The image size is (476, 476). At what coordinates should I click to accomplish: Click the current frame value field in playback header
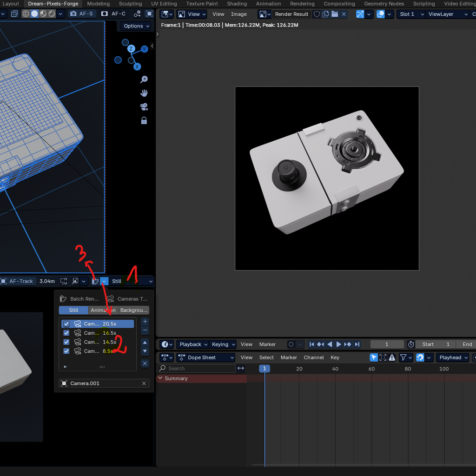point(387,344)
